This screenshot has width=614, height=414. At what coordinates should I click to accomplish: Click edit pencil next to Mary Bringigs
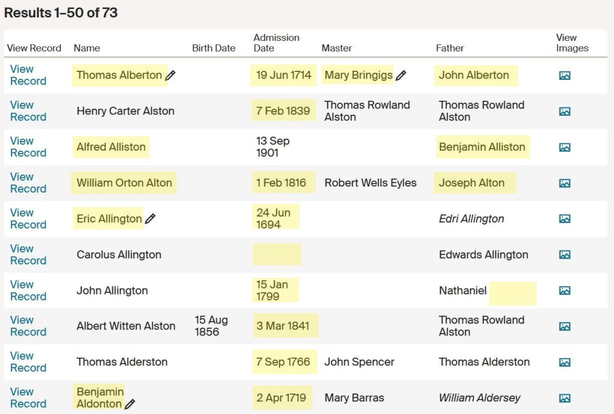coord(401,76)
